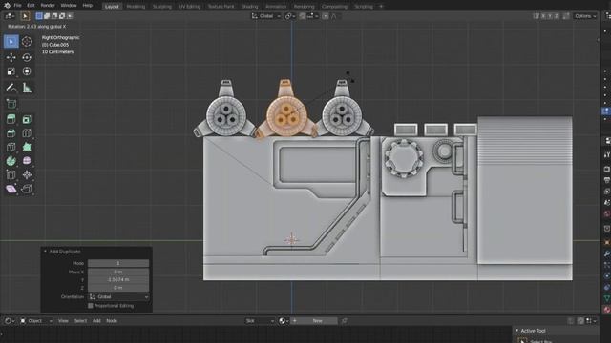Pick the combined Transform tool

pos(27,71)
